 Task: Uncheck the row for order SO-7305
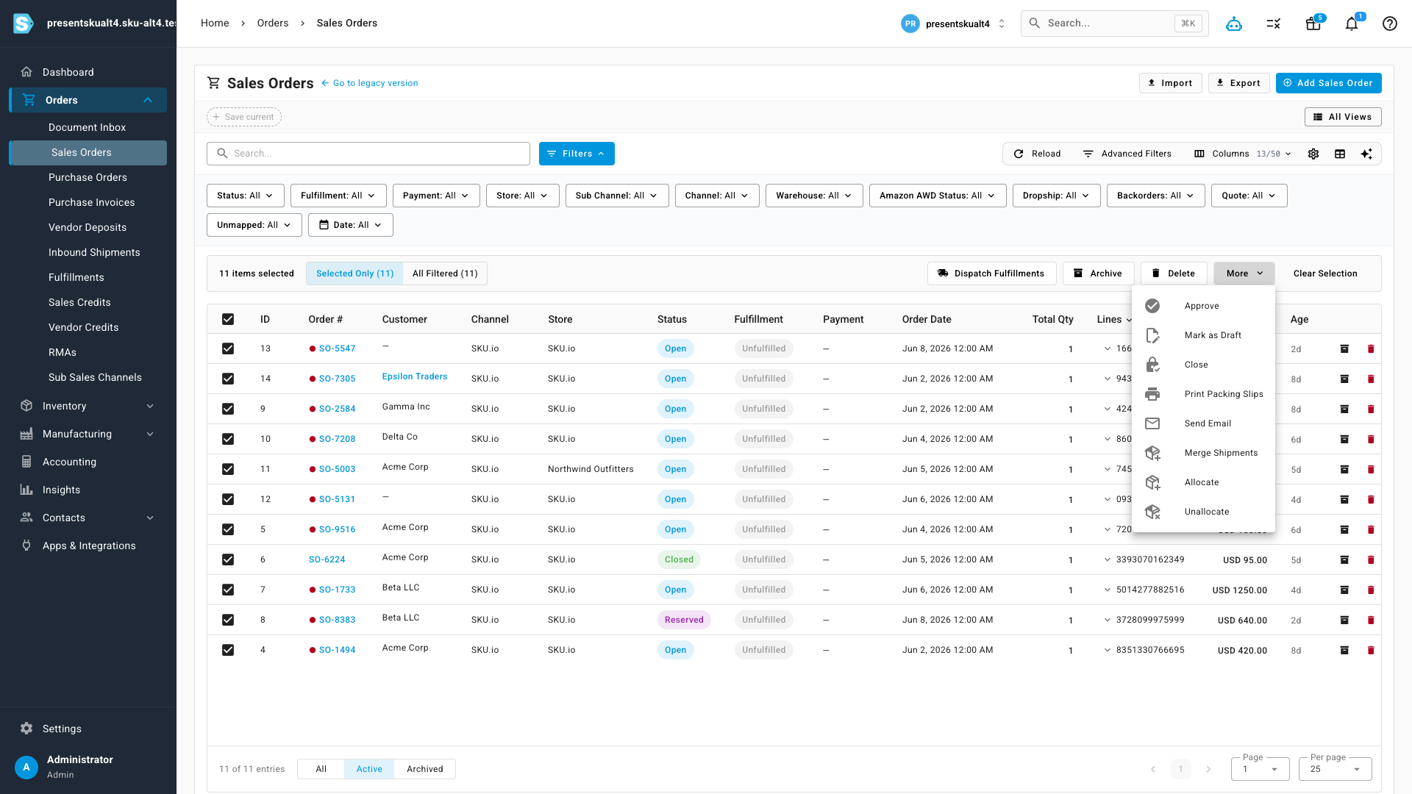228,379
